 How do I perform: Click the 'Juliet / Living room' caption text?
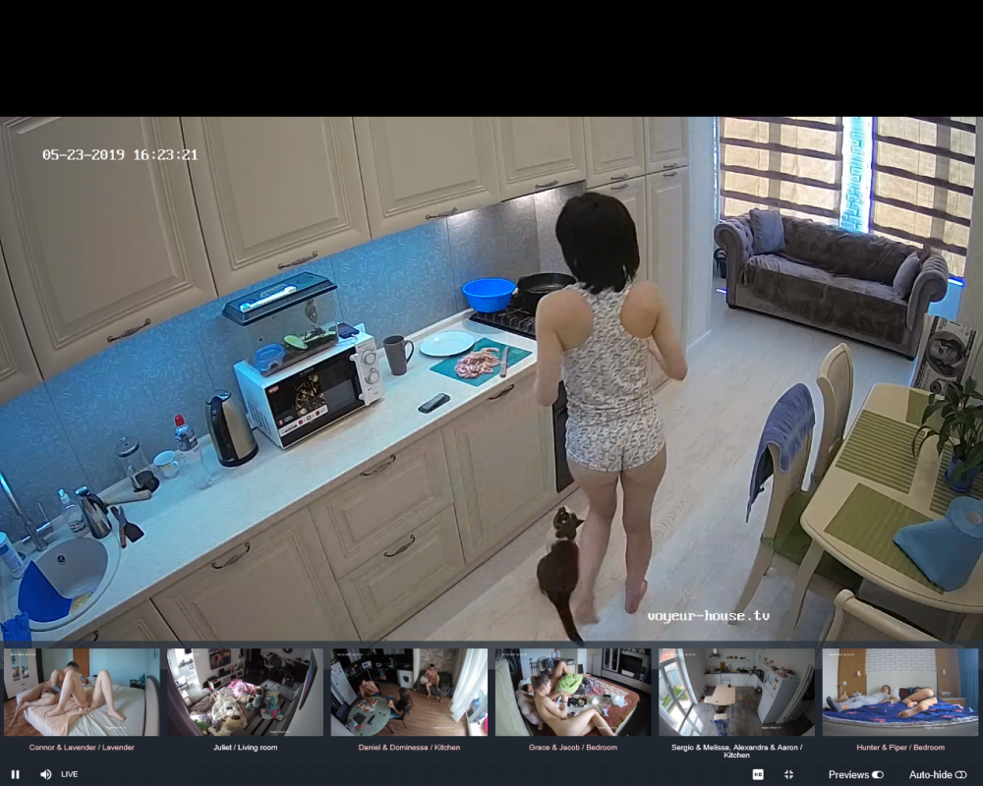coord(245,748)
